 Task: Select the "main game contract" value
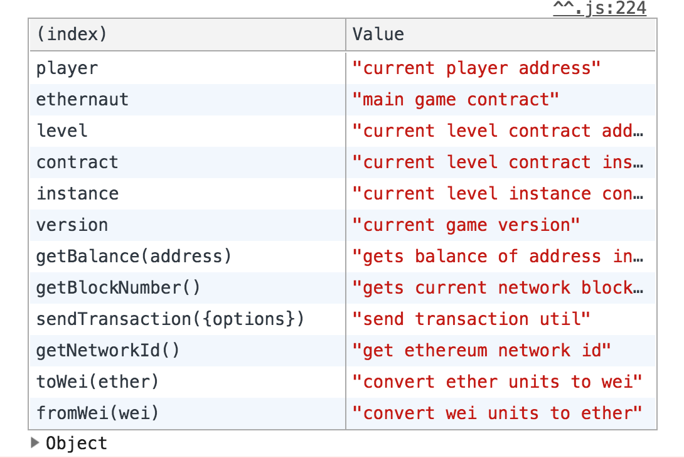coord(456,100)
